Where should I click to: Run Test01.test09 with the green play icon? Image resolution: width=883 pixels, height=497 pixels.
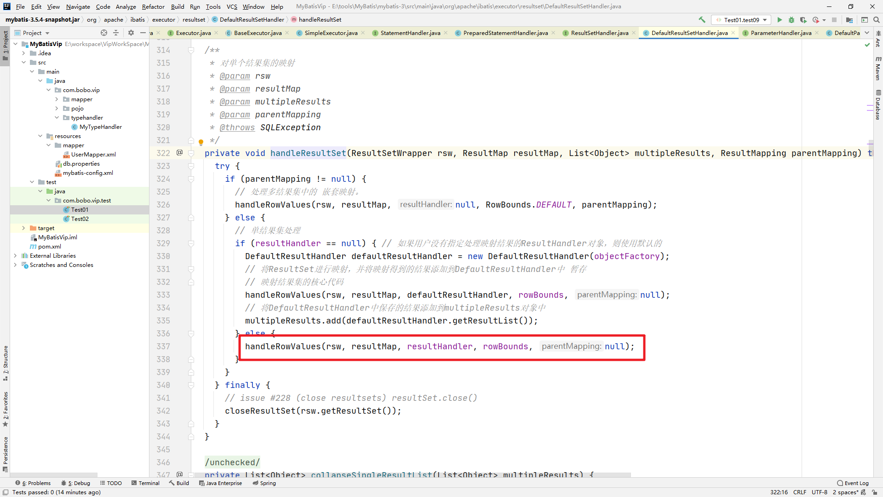pos(780,20)
